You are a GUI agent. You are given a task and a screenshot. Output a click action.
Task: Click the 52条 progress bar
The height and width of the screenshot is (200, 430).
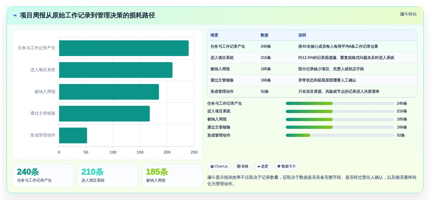(340, 135)
